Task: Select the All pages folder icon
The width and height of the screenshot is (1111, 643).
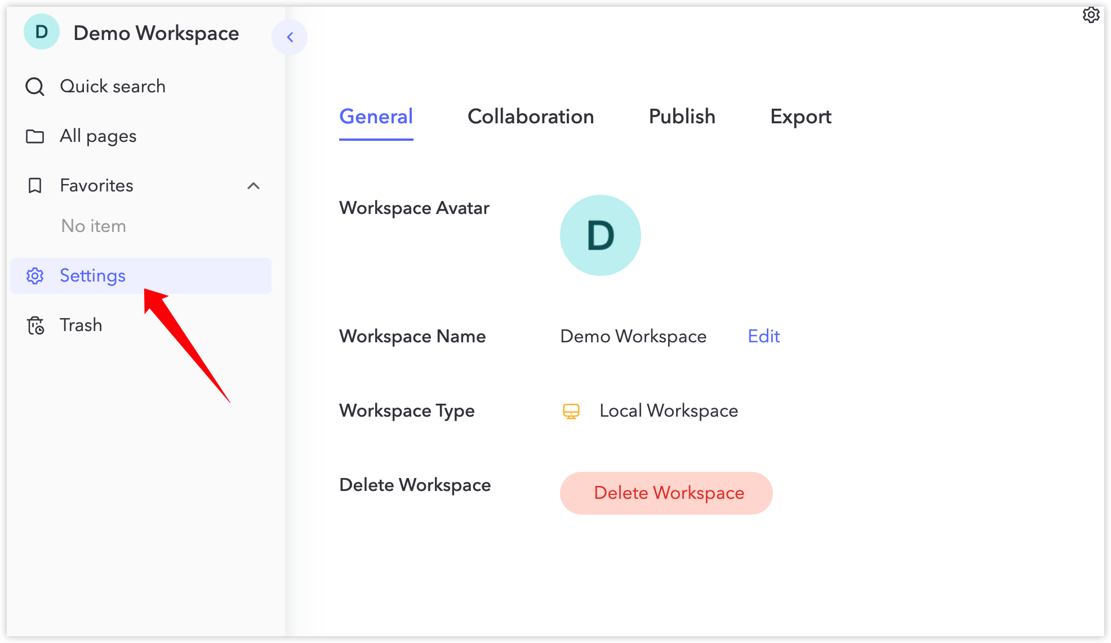Action: (x=35, y=136)
